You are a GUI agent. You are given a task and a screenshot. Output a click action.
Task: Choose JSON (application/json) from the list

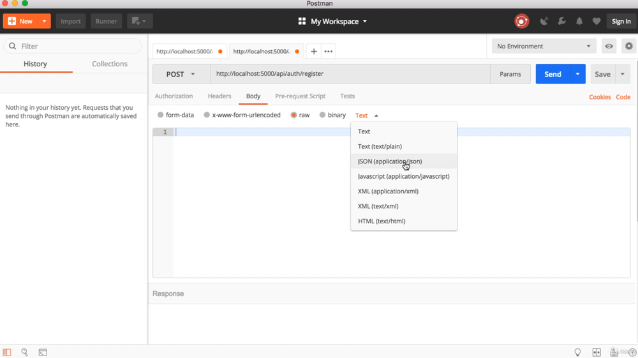click(390, 161)
